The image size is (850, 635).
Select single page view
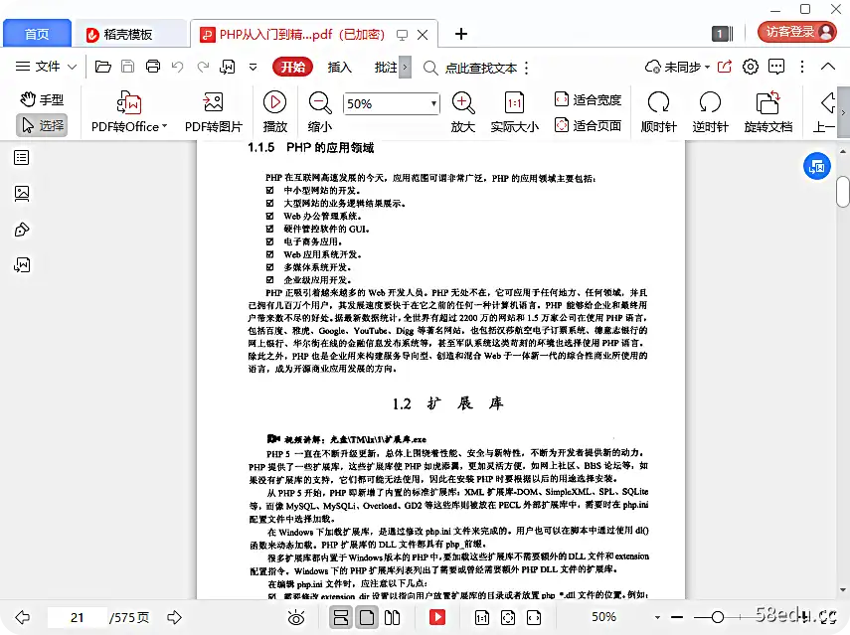[367, 617]
